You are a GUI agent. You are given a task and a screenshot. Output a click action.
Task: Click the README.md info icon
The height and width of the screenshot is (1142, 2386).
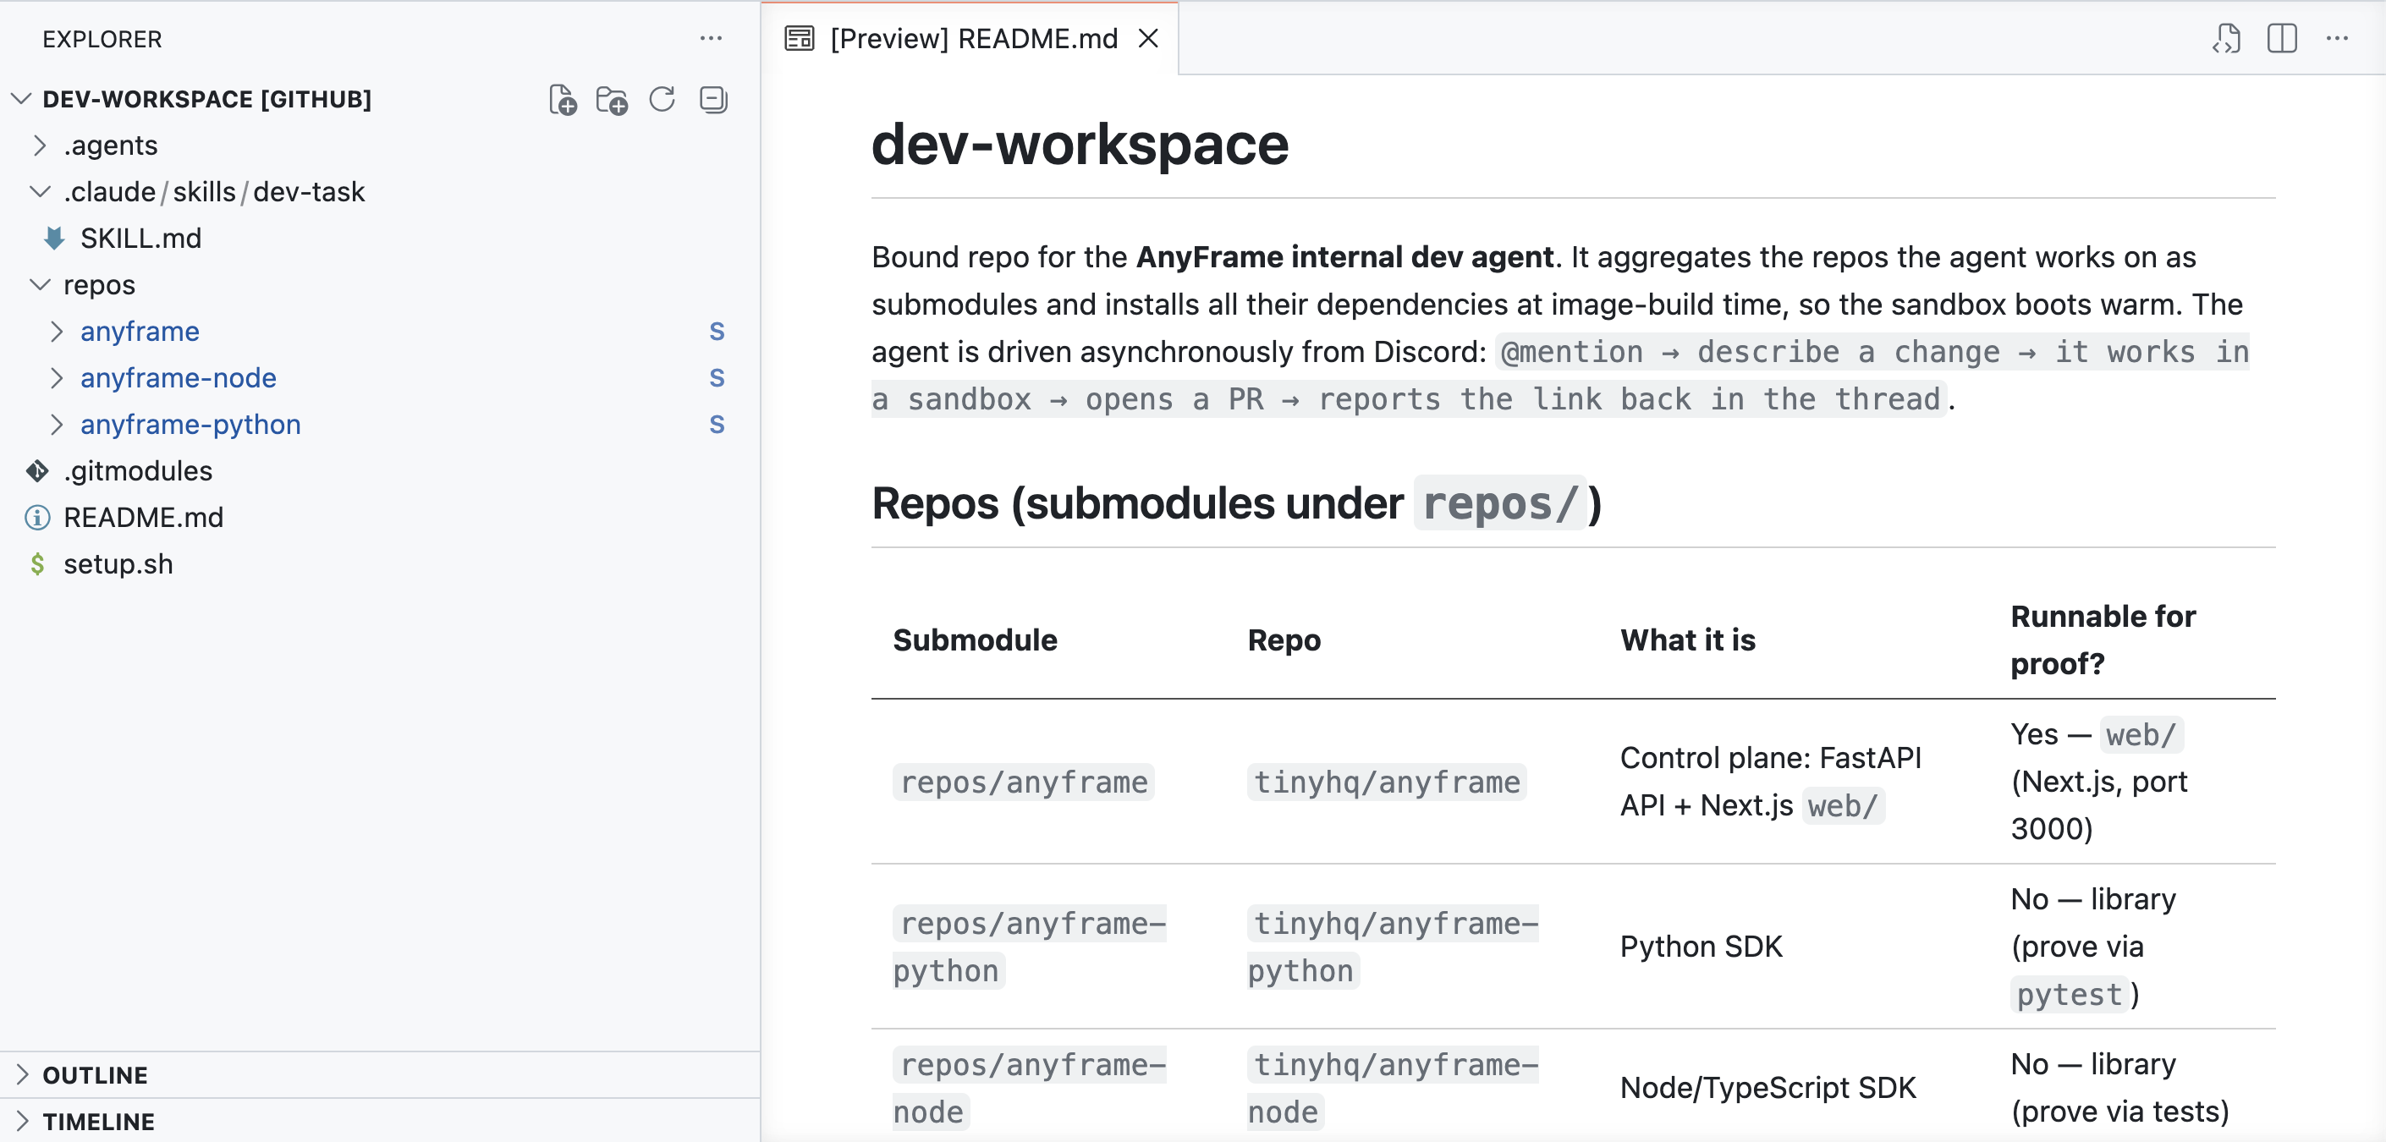click(37, 517)
